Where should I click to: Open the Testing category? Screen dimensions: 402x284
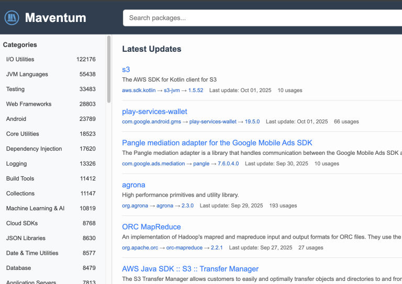pos(15,89)
